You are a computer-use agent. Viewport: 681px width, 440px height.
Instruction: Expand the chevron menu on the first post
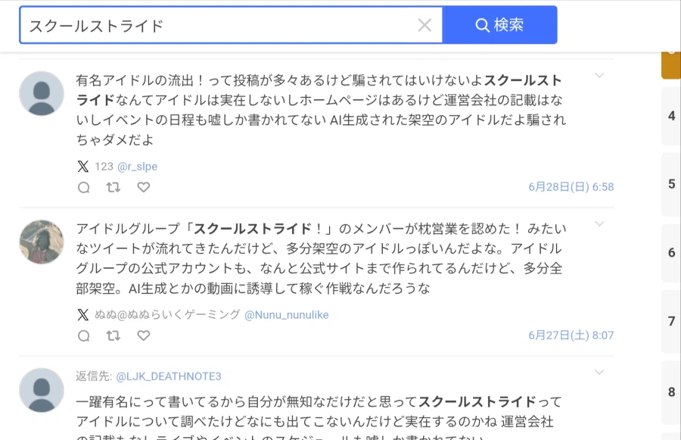coord(599,75)
